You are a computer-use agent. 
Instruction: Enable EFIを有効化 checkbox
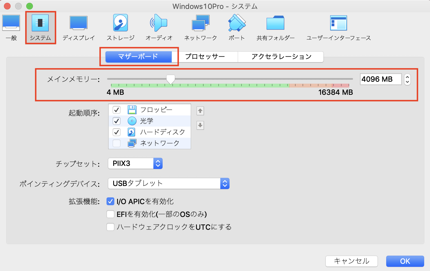click(x=110, y=214)
